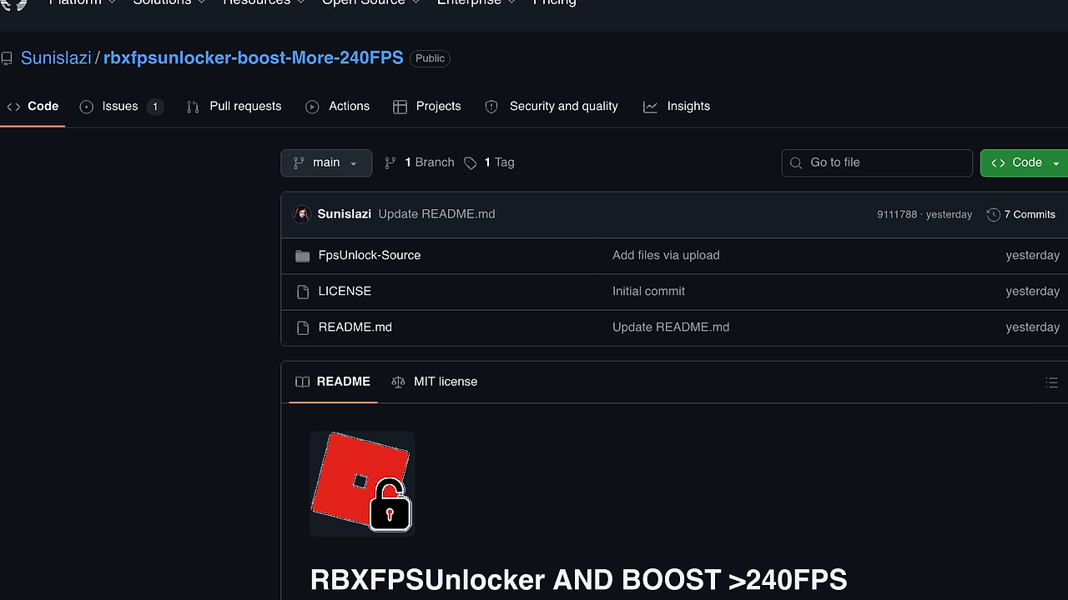Select the README tab
This screenshot has width=1068, height=600.
[x=333, y=382]
